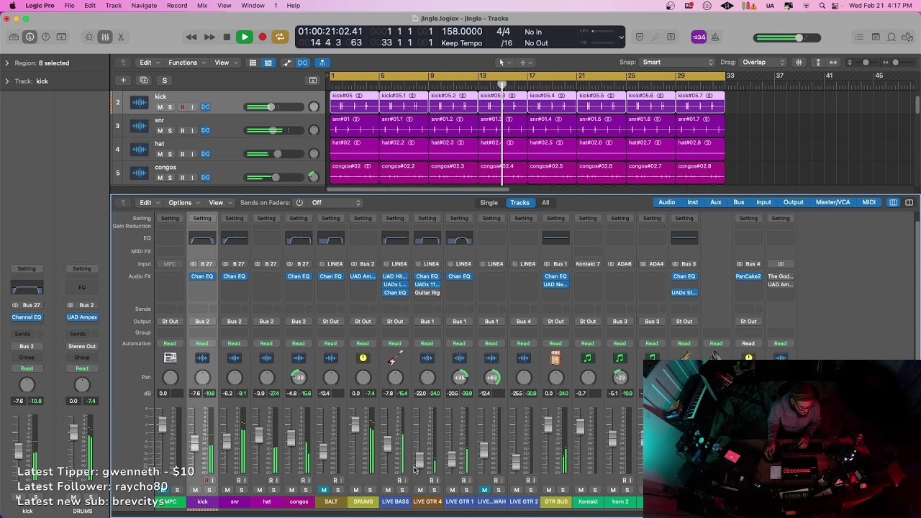This screenshot has width=921, height=518.
Task: Start playback with the green Play button
Action: (245, 37)
